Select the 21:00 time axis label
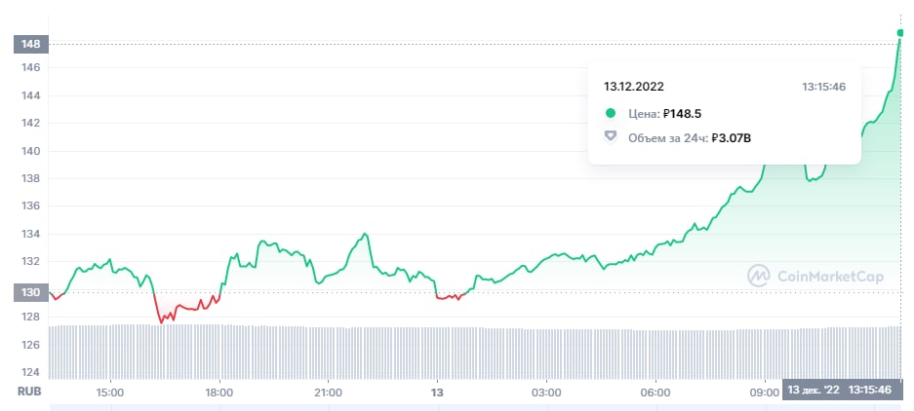The width and height of the screenshot is (914, 411). coord(328,392)
